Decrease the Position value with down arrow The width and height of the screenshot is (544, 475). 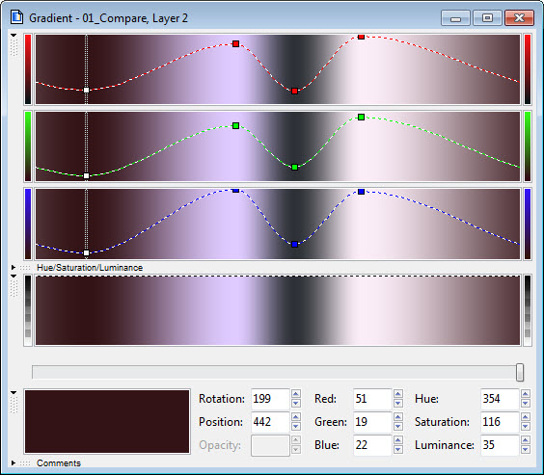pyautogui.click(x=295, y=427)
